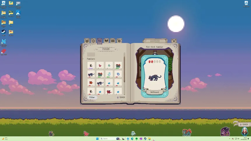Click the familiars list scrollbar

(124, 73)
